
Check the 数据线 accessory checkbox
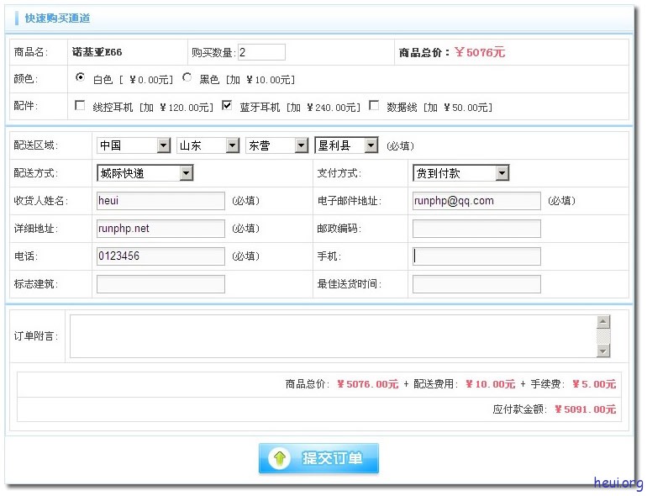click(x=374, y=105)
